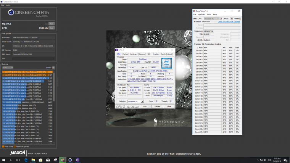Click the Info input field in Cinebench
The image size is (290, 163).
[34, 59]
